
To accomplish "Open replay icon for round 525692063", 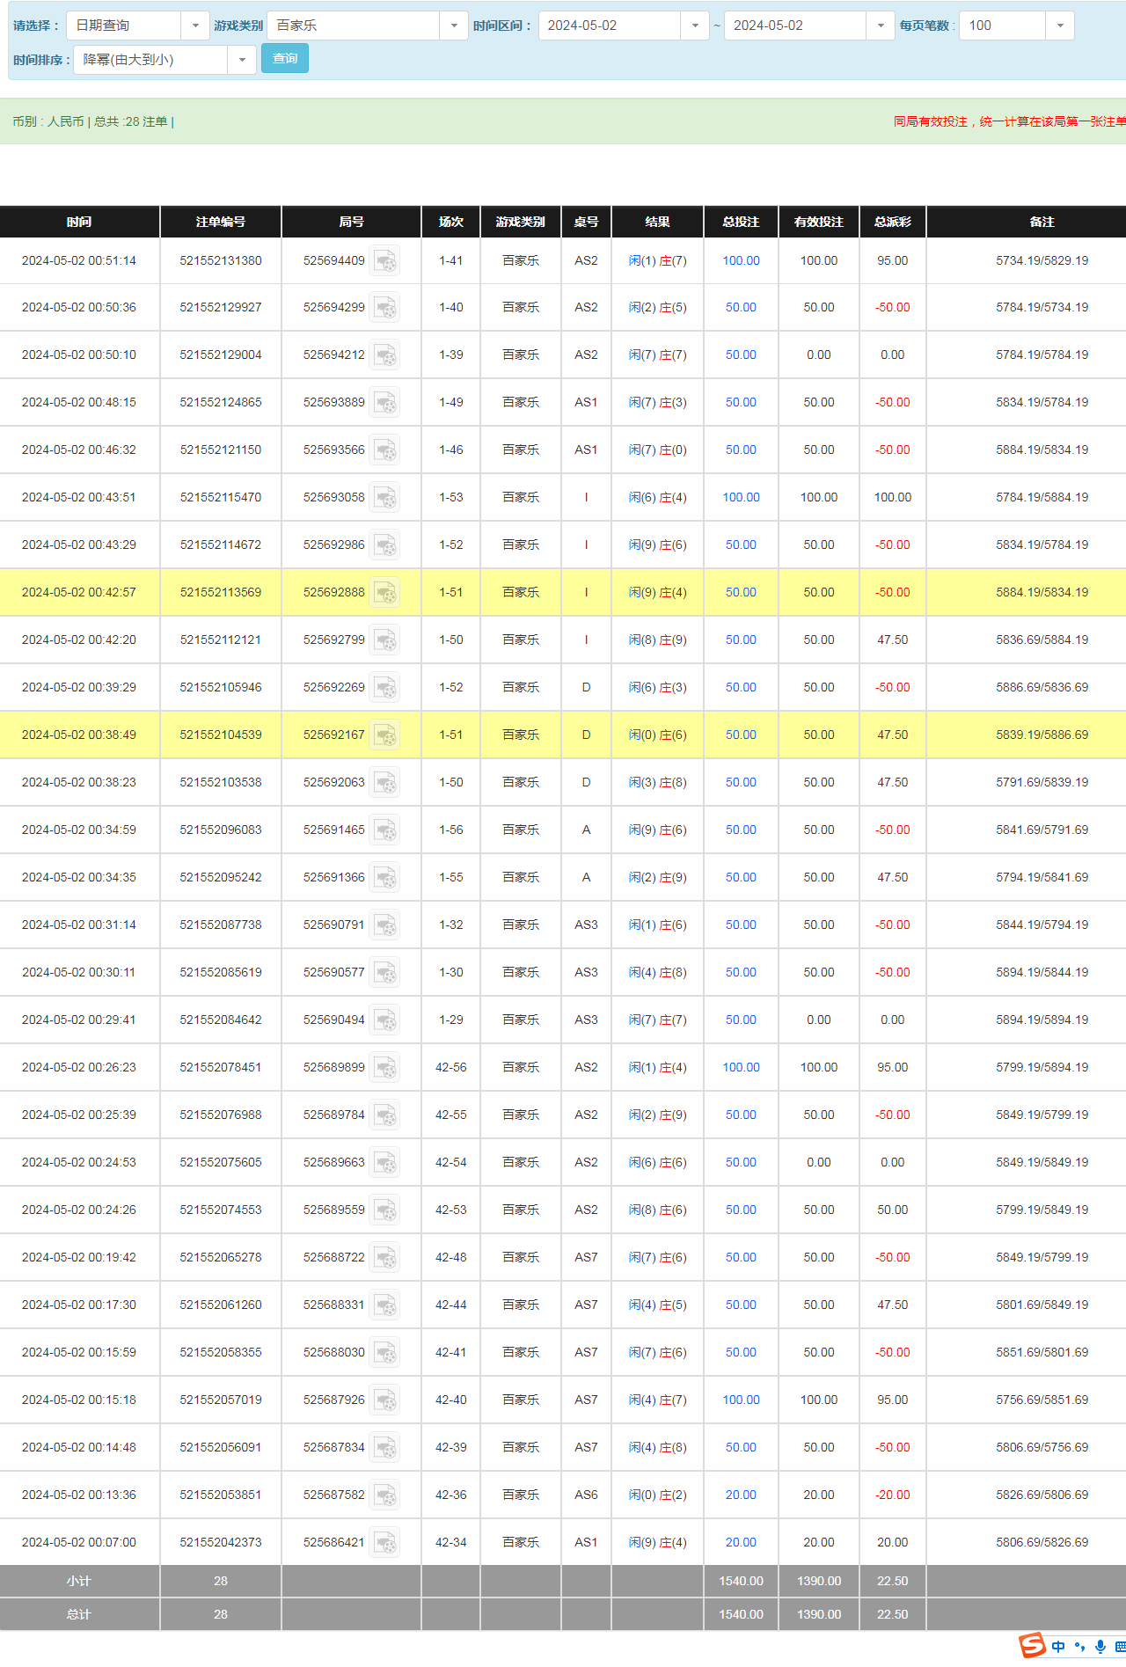I will point(384,783).
